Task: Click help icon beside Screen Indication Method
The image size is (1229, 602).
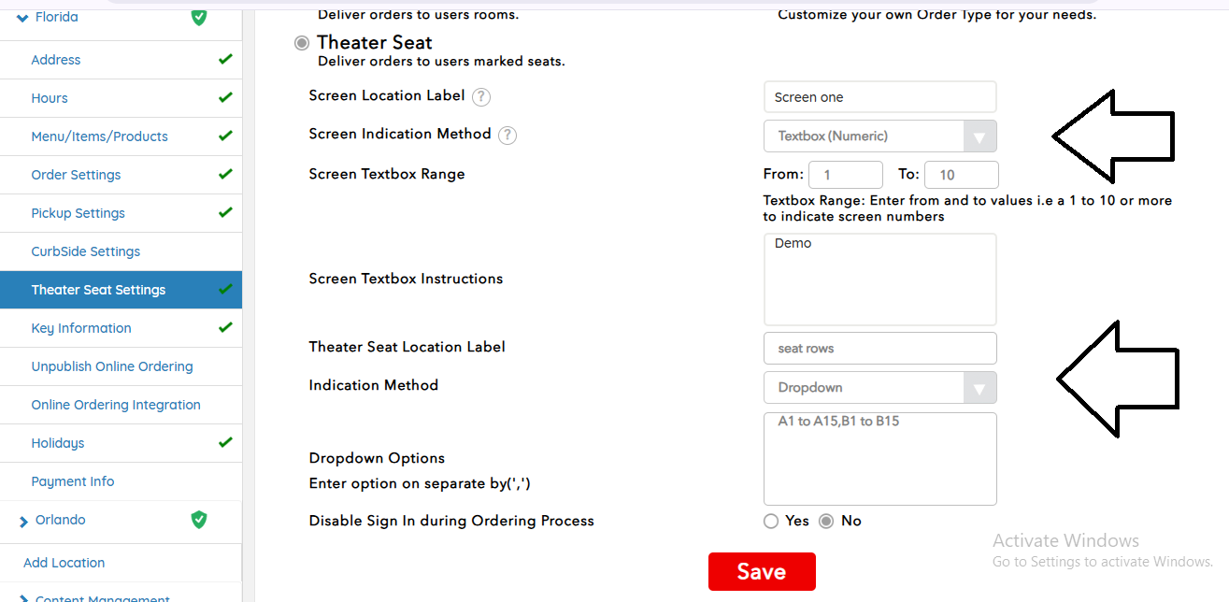Action: click(x=507, y=136)
